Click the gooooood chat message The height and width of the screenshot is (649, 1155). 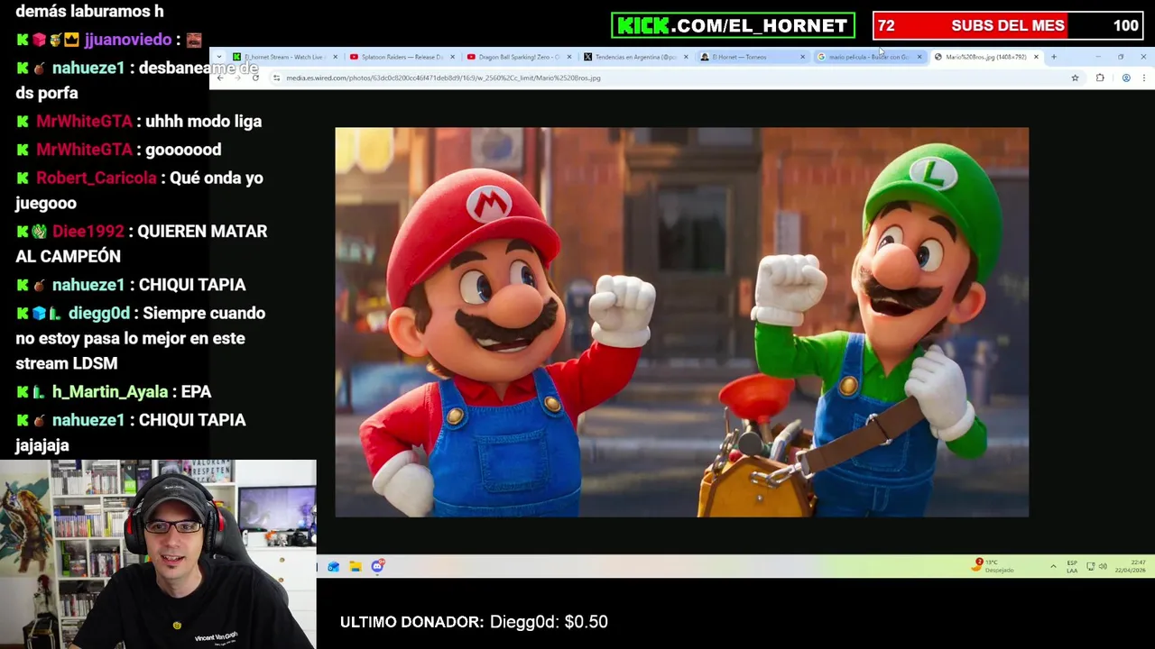pyautogui.click(x=183, y=150)
